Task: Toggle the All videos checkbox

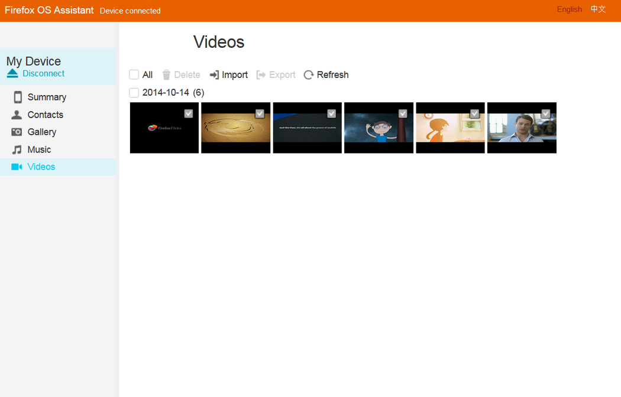Action: tap(134, 75)
